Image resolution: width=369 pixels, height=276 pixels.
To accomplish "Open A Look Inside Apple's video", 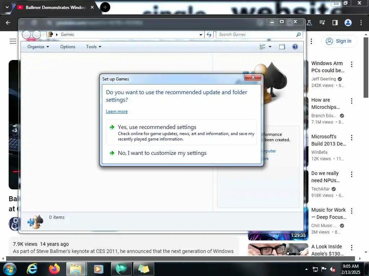I will coord(327,250).
